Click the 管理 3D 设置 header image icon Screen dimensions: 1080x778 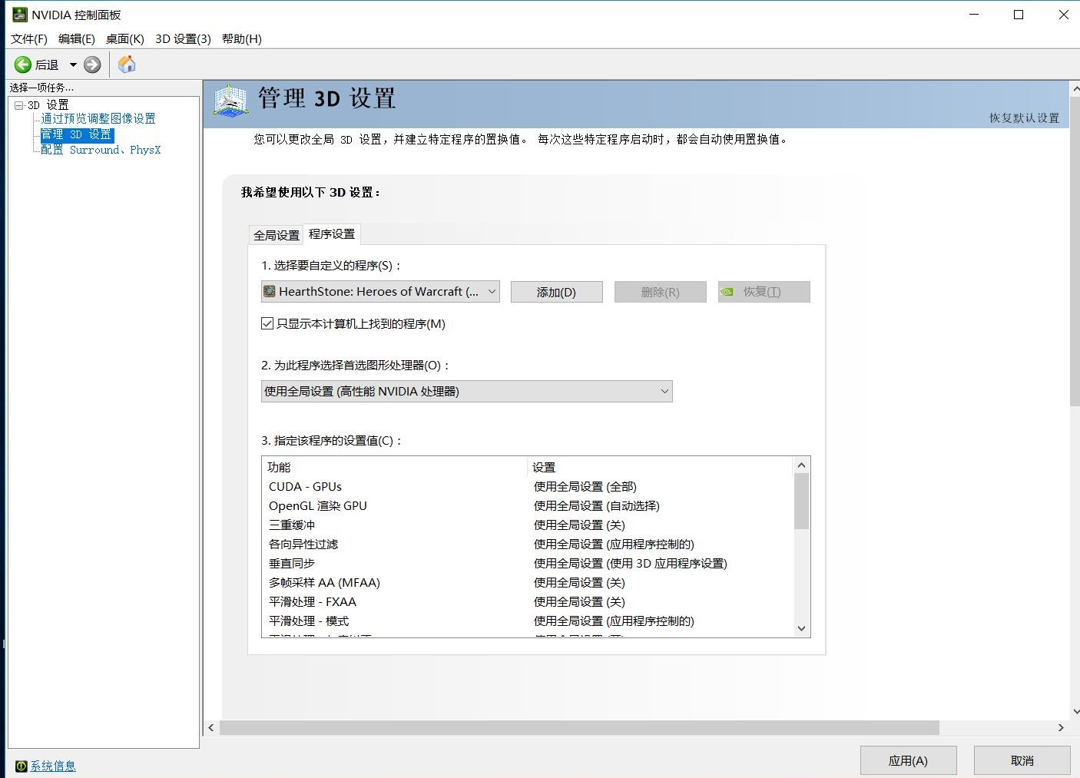pos(230,101)
